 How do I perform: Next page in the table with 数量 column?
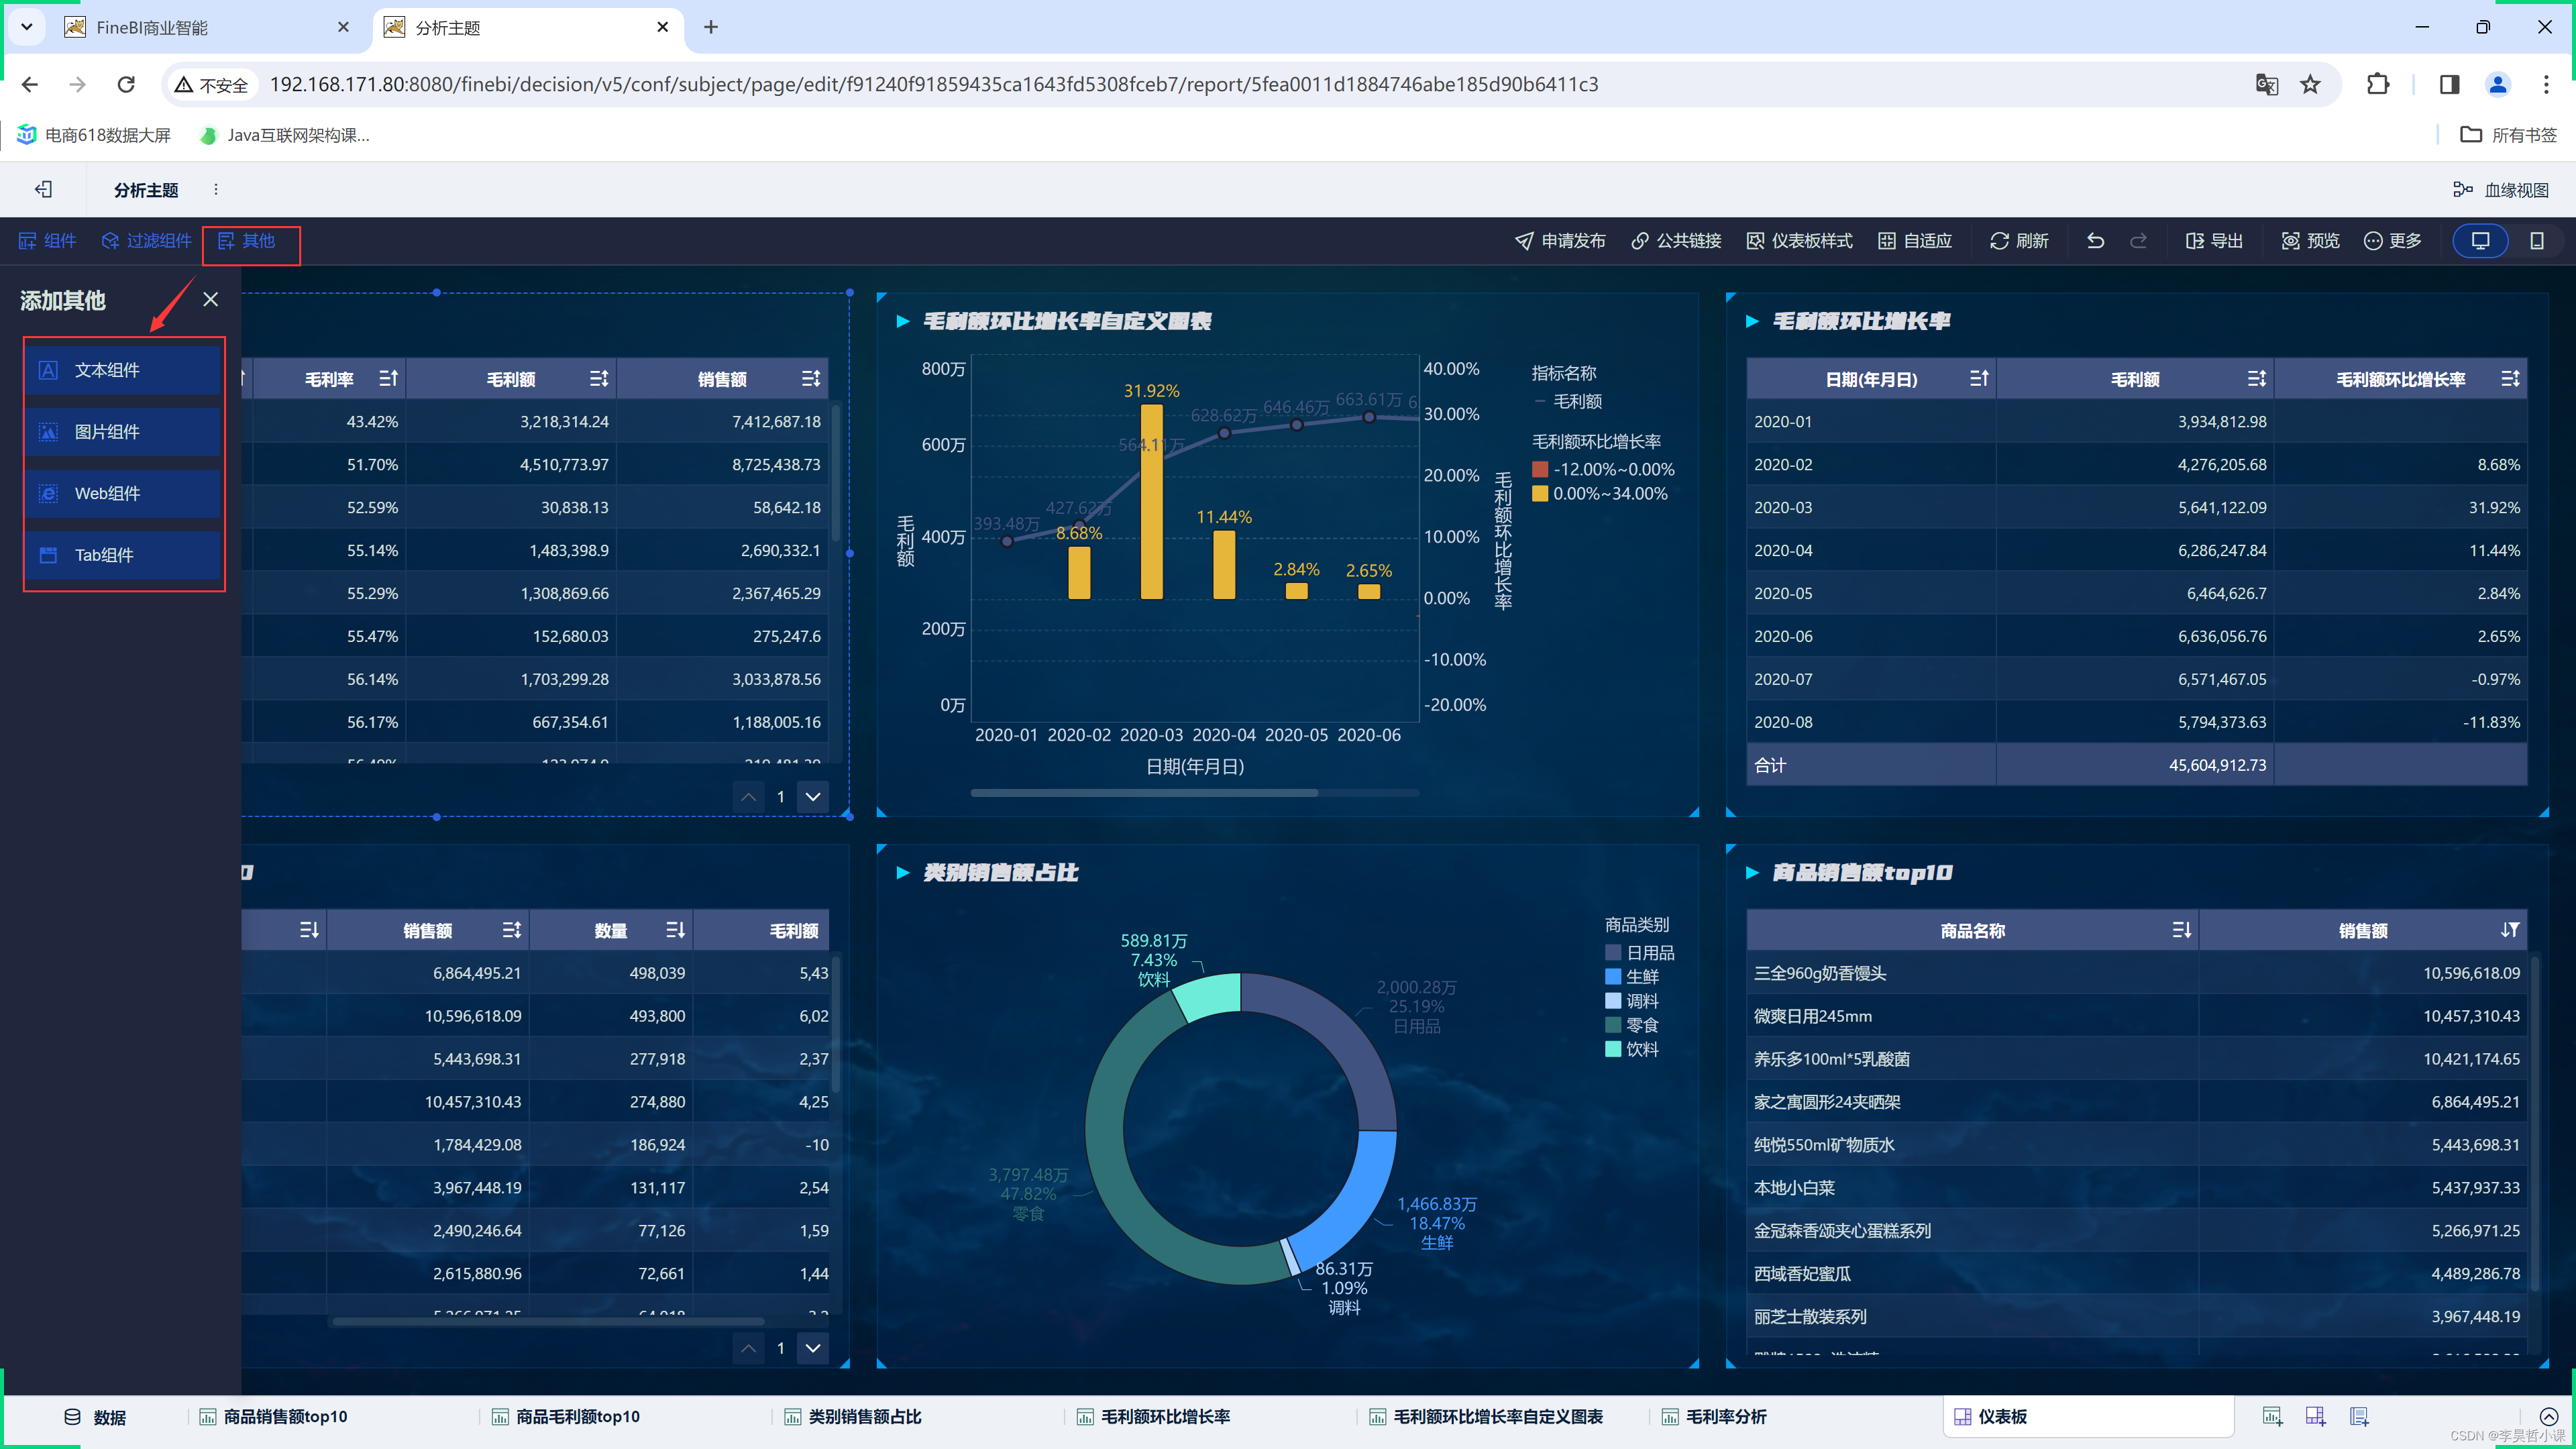[813, 1348]
